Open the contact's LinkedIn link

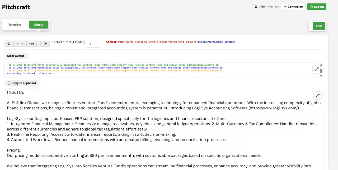tap(230, 42)
